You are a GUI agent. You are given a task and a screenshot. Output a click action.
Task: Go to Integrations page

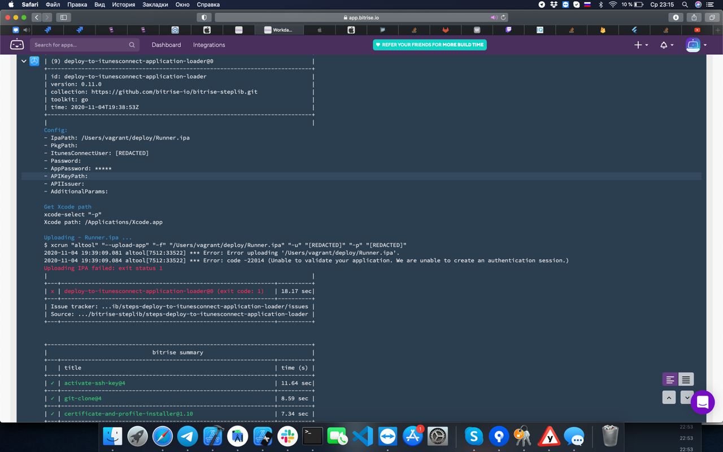[x=209, y=45]
